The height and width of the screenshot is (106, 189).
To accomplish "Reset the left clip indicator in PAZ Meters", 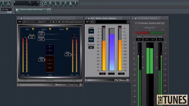I will tap(104, 27).
